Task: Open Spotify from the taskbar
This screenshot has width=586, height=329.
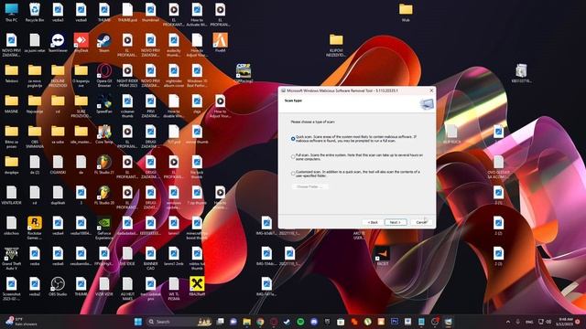Action: [x=300, y=322]
